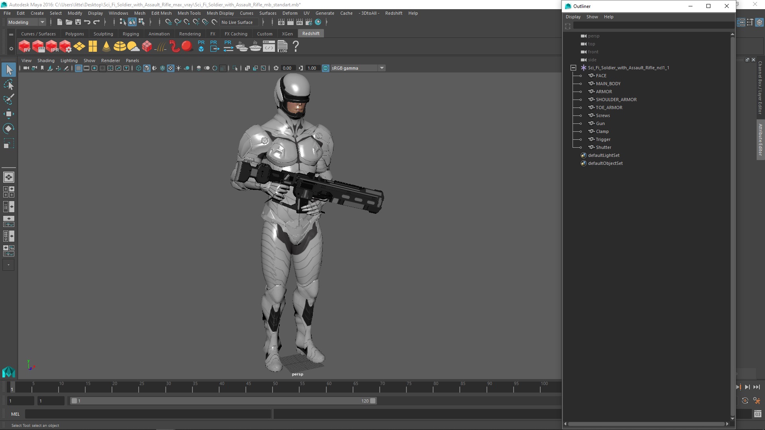
Task: Toggle textured display in viewport
Action: [171, 68]
